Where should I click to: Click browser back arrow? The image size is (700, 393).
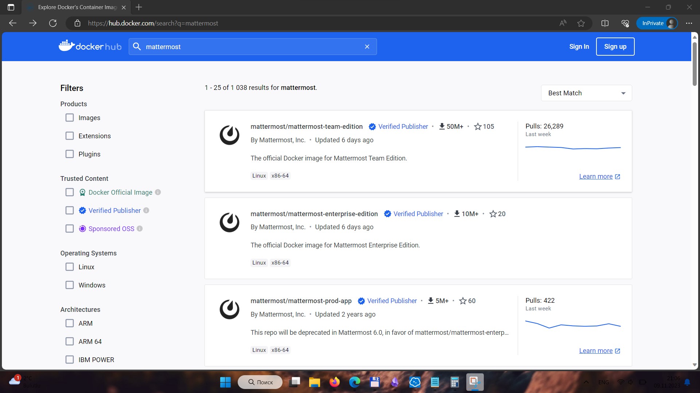(13, 23)
